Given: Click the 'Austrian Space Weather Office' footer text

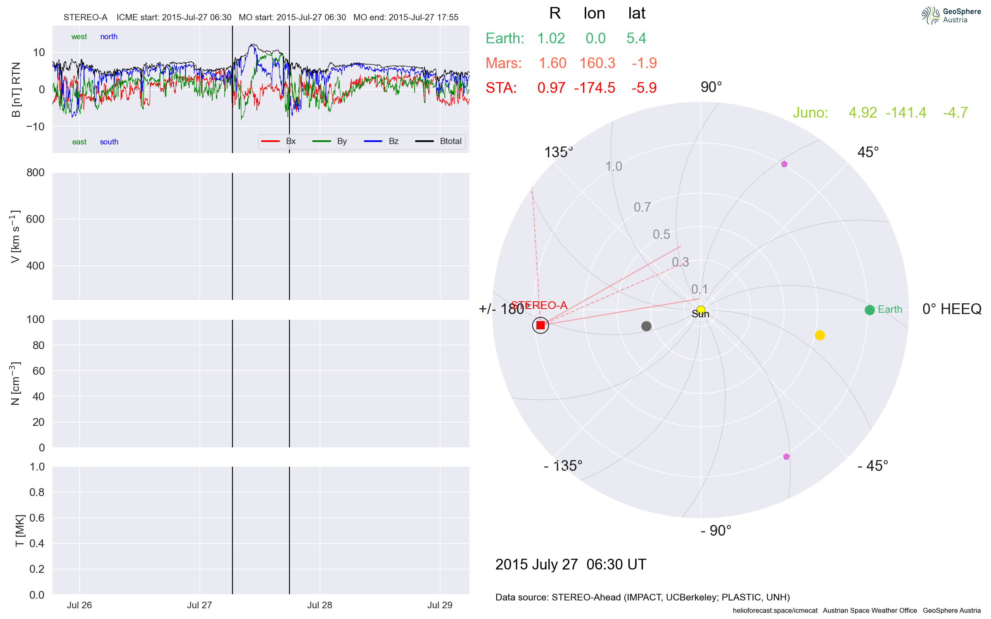Looking at the screenshot, I should pos(870,611).
